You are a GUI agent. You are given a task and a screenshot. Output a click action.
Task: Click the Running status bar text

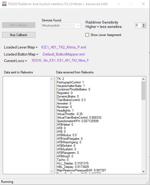point(7,182)
